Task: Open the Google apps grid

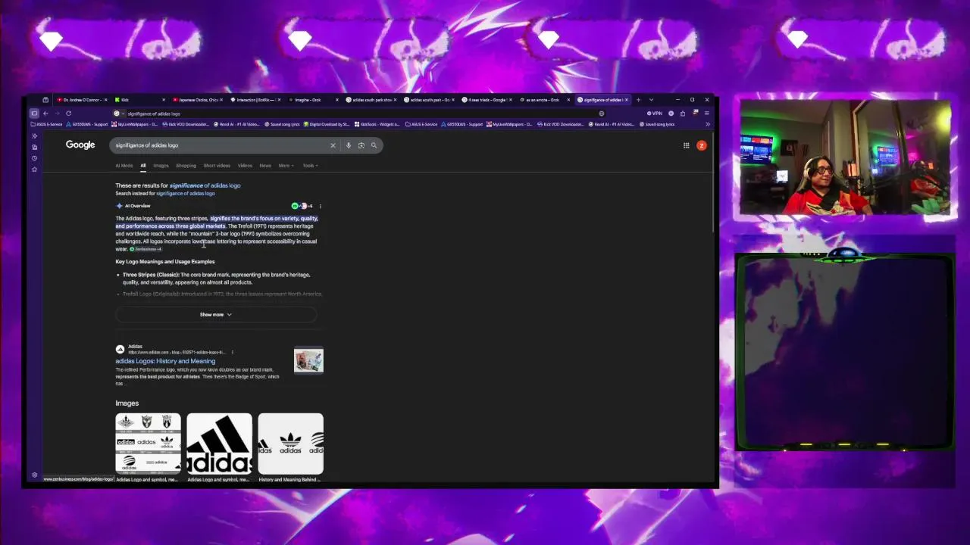Action: tap(687, 145)
